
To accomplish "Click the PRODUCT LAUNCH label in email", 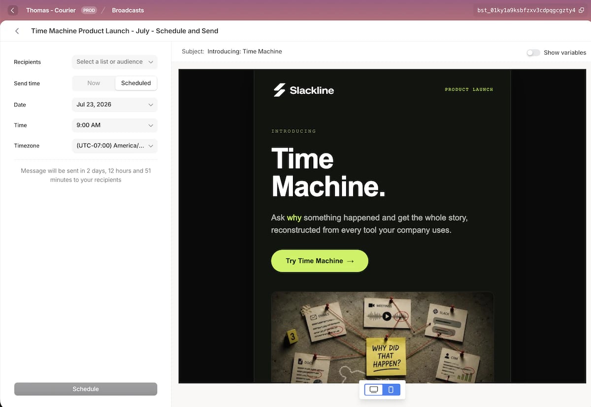I will 469,90.
